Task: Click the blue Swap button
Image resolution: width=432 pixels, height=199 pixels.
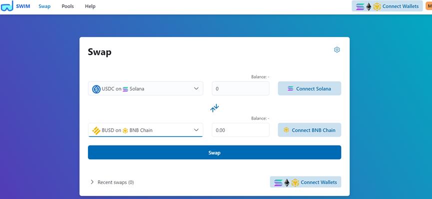Action: point(214,153)
